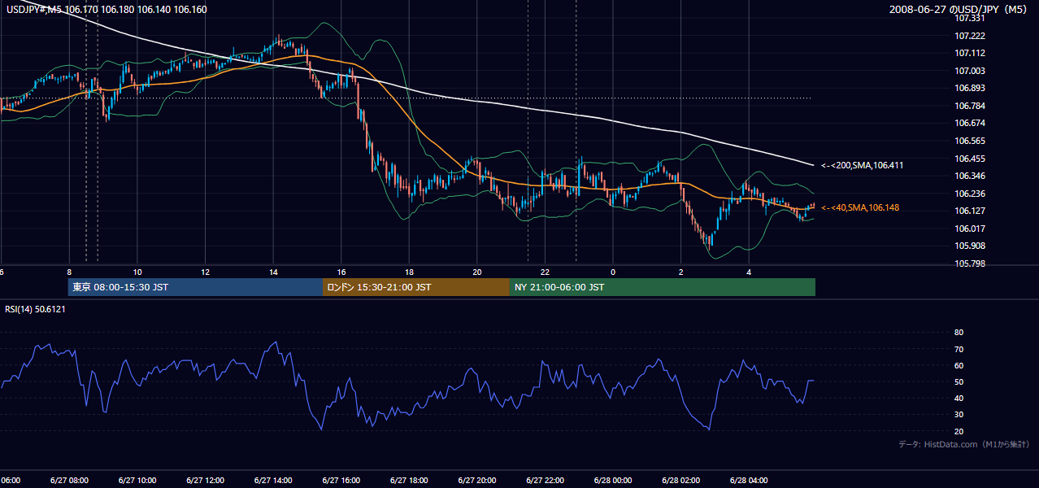The height and width of the screenshot is (488, 1039).
Task: Click hour 8 on the chart hour axis
Action: point(69,272)
